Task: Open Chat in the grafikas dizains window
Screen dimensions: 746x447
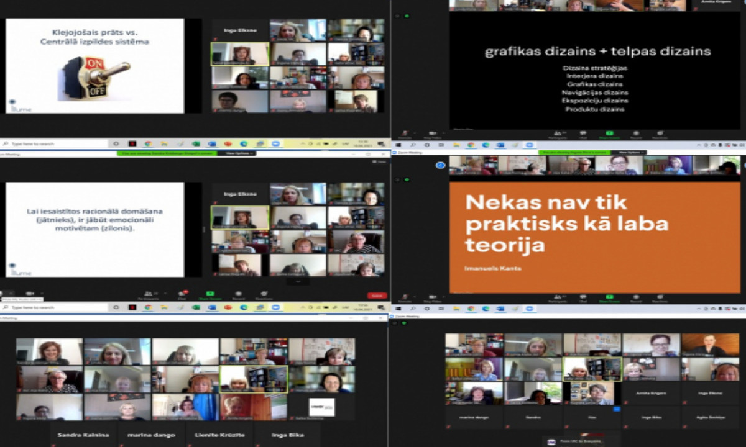Action: (583, 134)
